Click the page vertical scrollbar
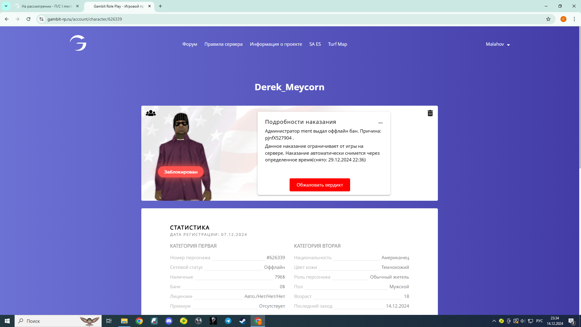 tap(579, 97)
